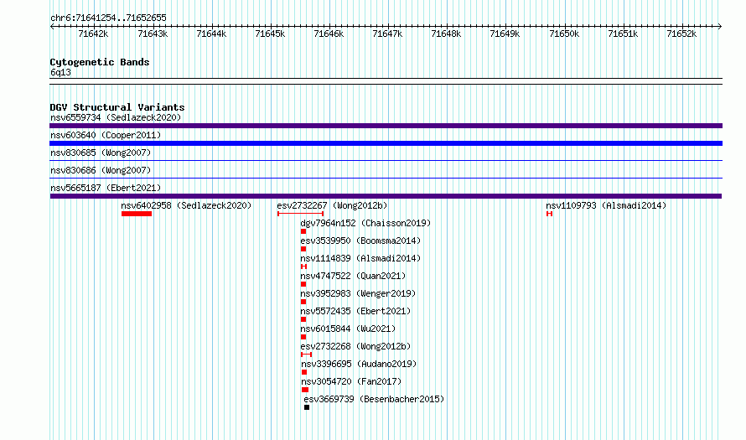Screen dimensions: 746x440
Task: Click the red square under esv3539950
Action: (303, 249)
